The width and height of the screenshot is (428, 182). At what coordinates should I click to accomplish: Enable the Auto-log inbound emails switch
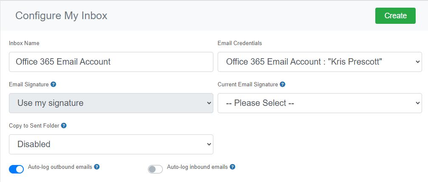155,169
